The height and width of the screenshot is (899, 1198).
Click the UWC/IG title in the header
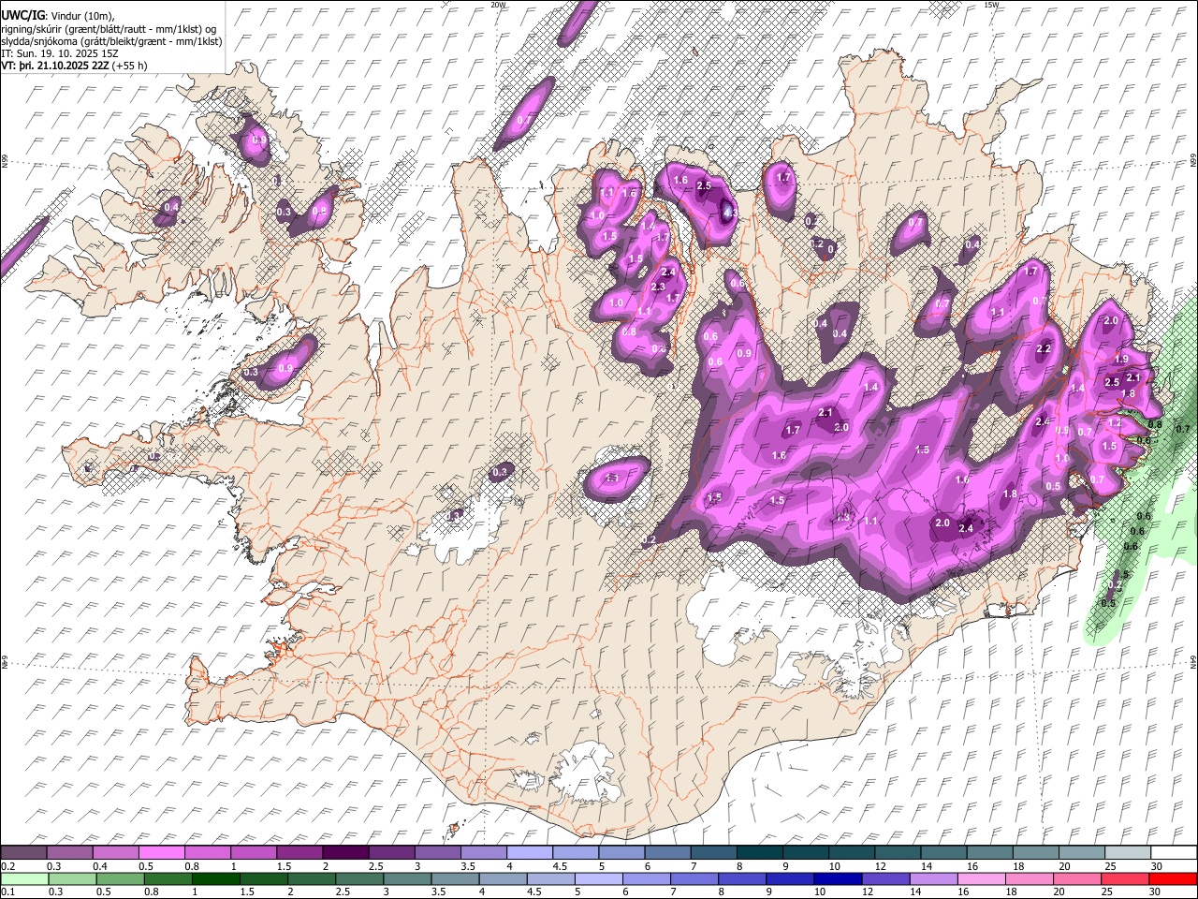(x=22, y=15)
